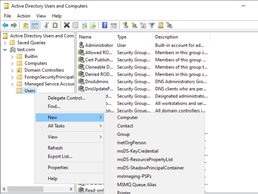
Task: Open the File menu
Action: (x=7, y=16)
